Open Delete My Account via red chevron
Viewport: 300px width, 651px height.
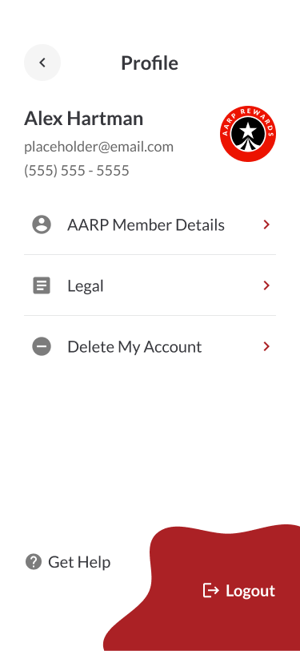[266, 346]
